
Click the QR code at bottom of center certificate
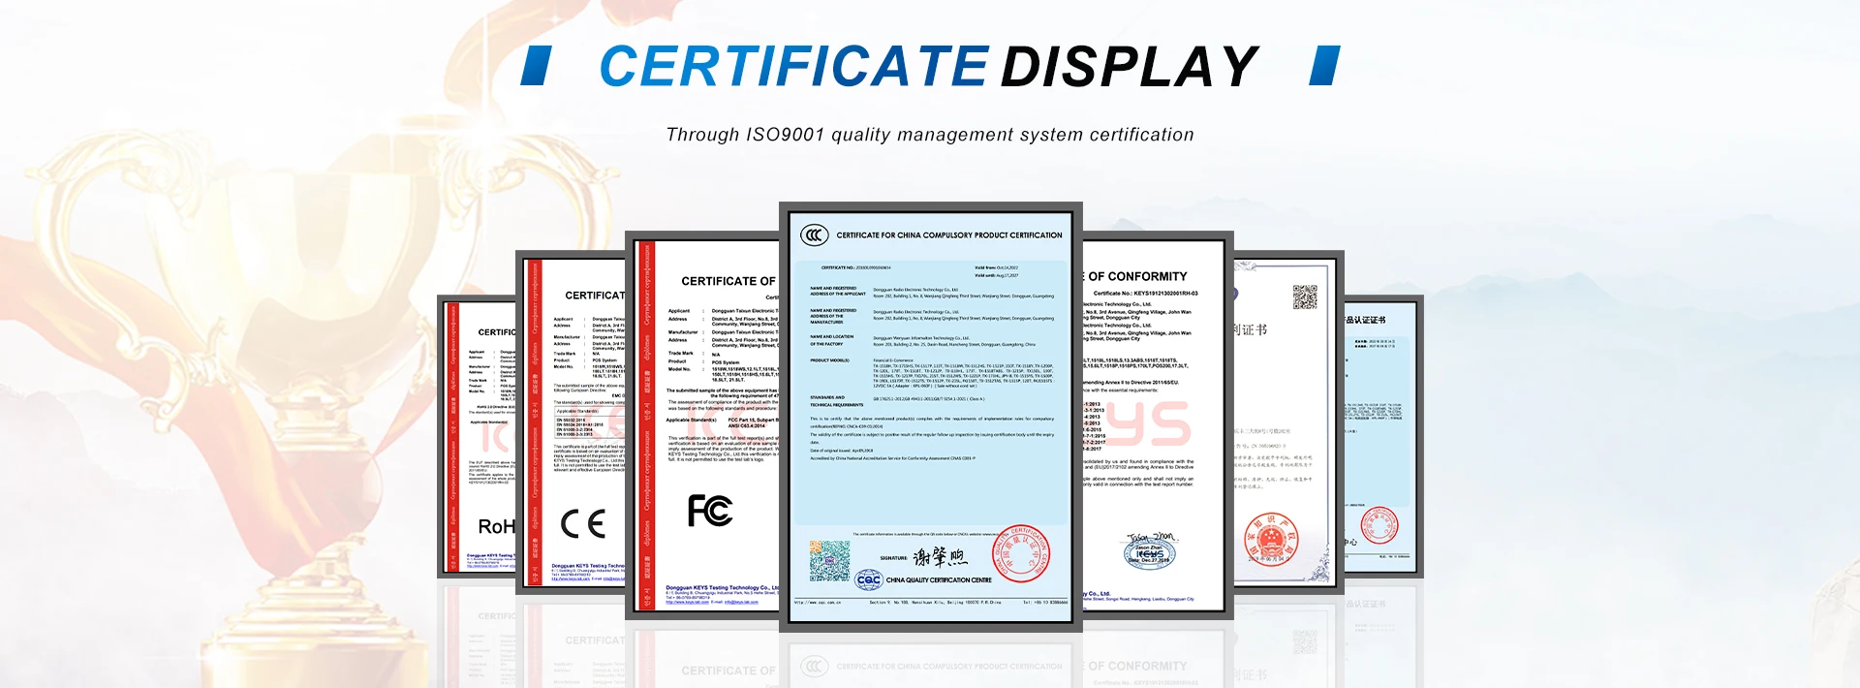pos(829,561)
